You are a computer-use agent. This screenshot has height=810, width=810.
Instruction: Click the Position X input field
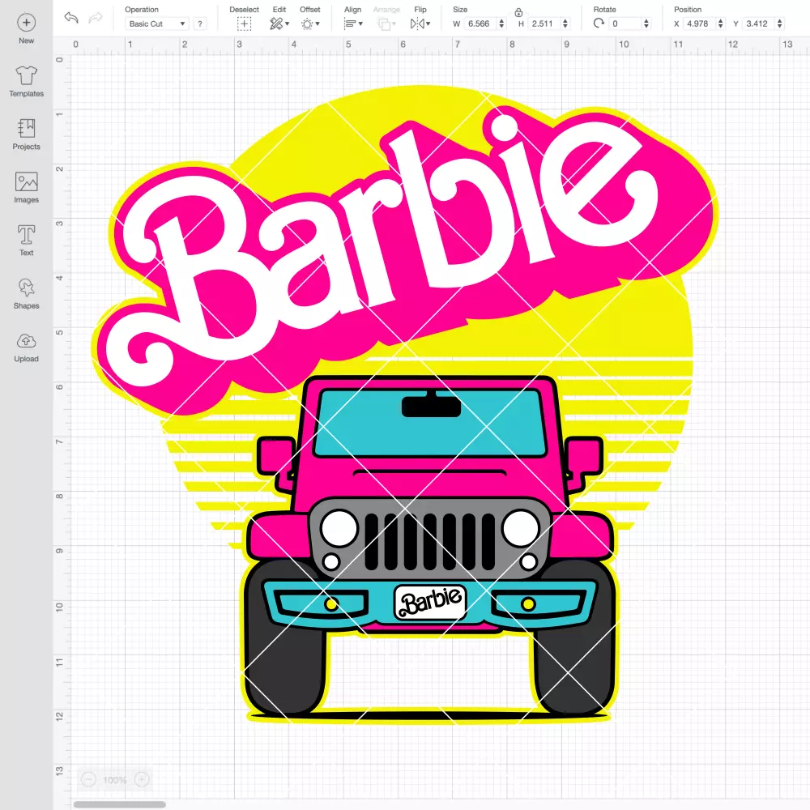click(x=700, y=23)
